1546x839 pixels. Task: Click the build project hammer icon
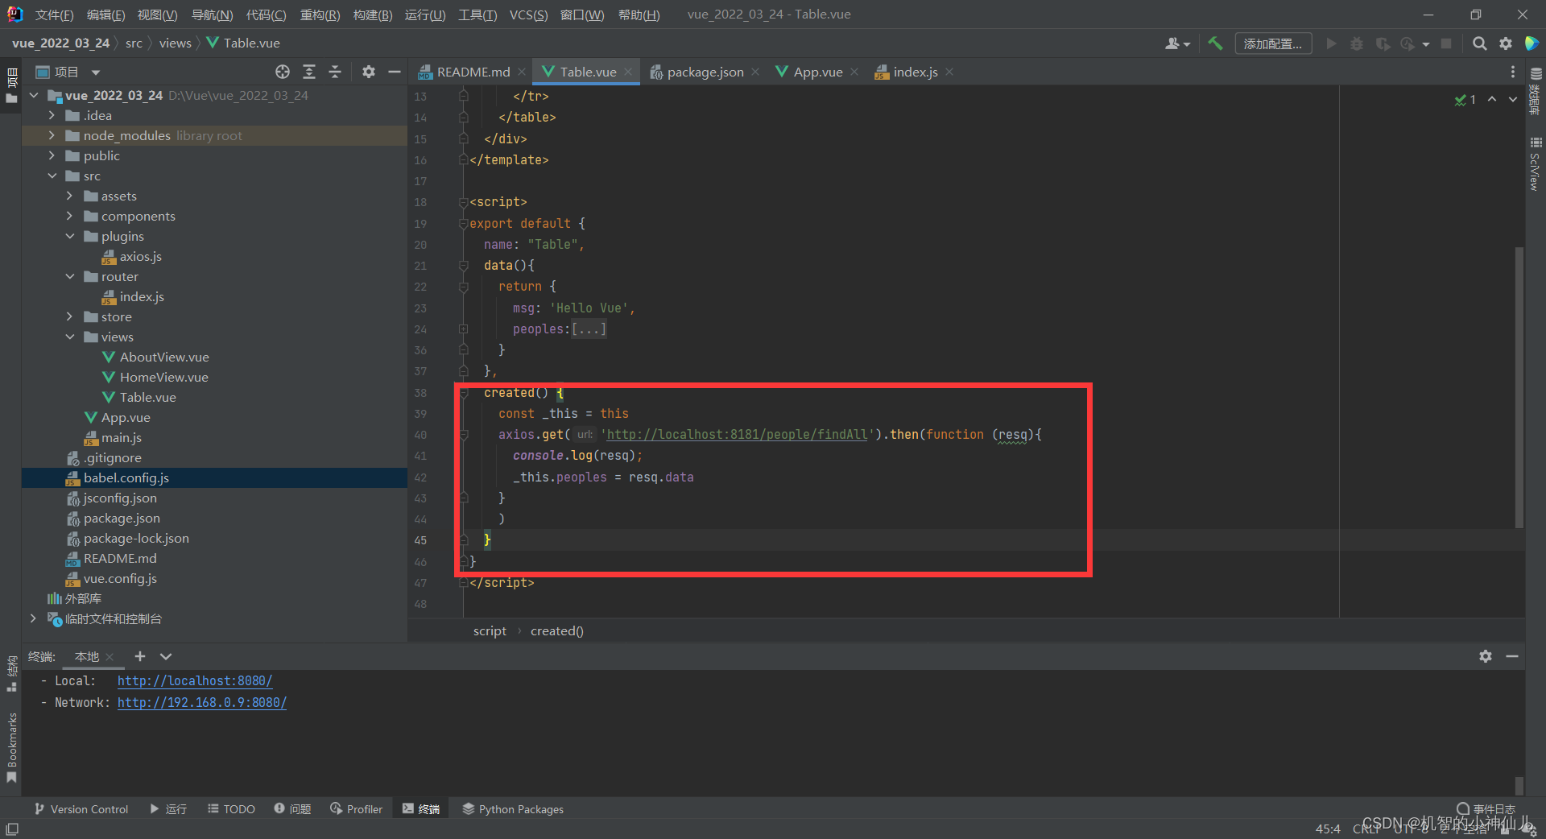[x=1215, y=43]
